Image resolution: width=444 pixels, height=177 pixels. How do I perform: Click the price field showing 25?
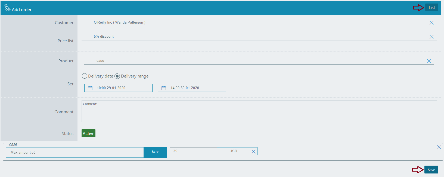[193, 151]
